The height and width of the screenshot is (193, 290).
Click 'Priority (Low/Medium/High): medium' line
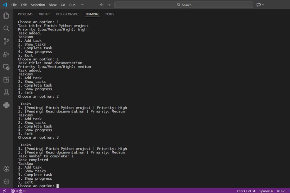pos(54,67)
